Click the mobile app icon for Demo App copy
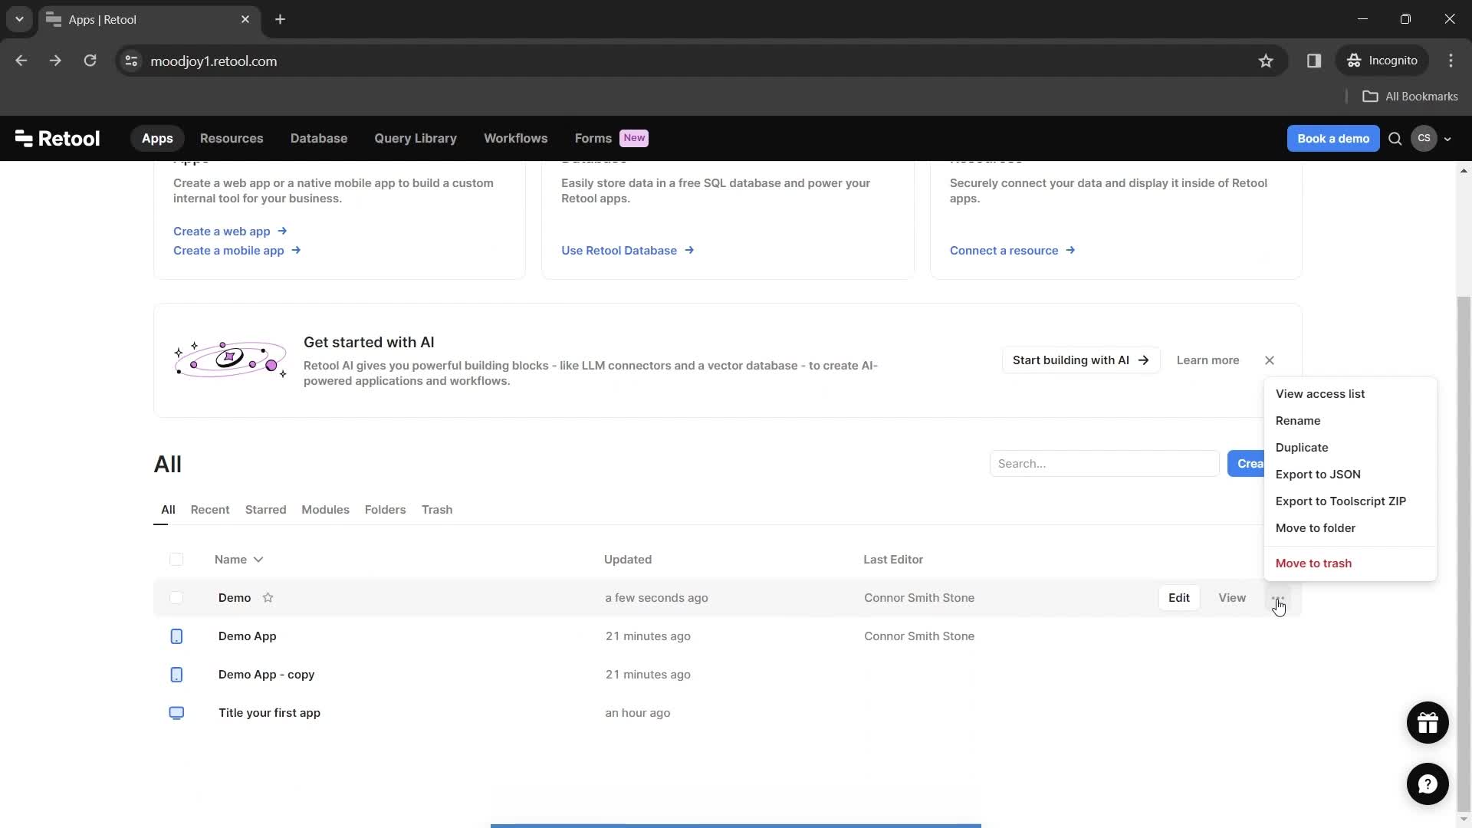The image size is (1472, 828). (176, 675)
